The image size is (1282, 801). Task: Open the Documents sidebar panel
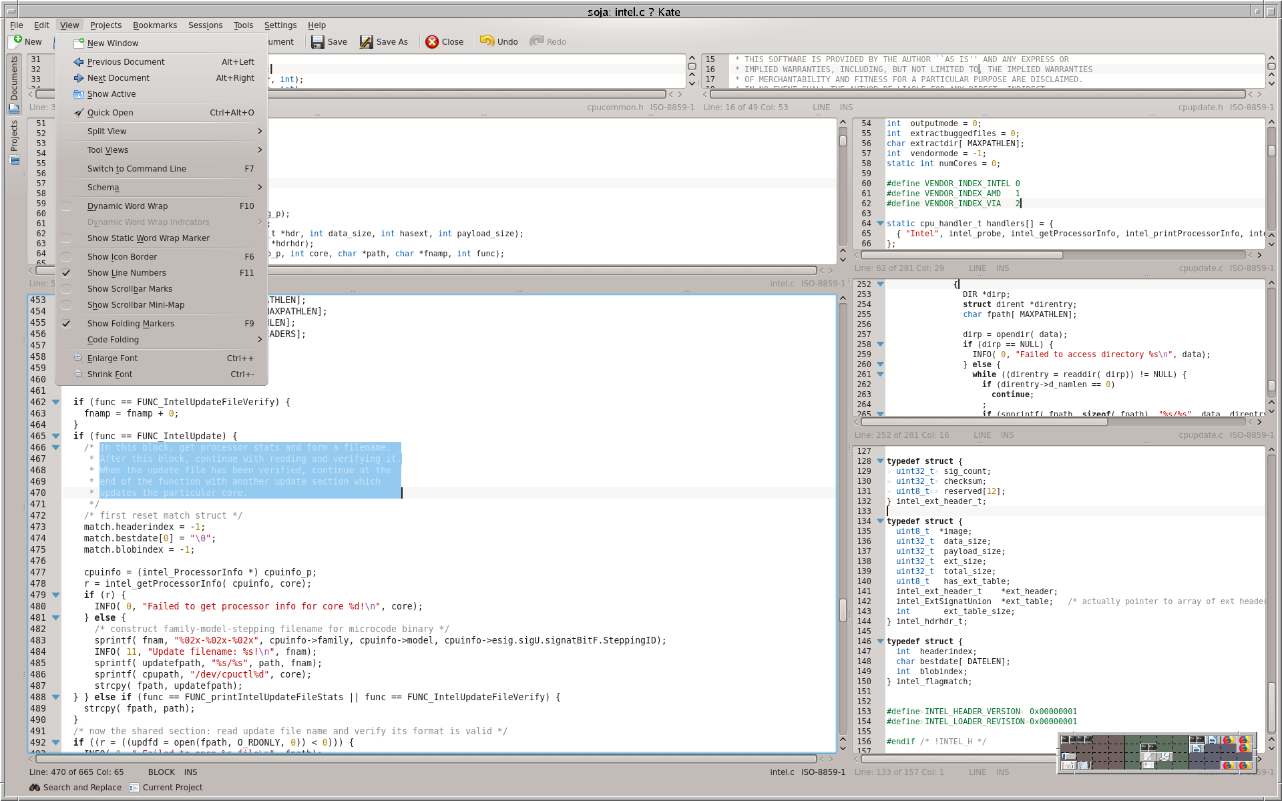(x=14, y=84)
